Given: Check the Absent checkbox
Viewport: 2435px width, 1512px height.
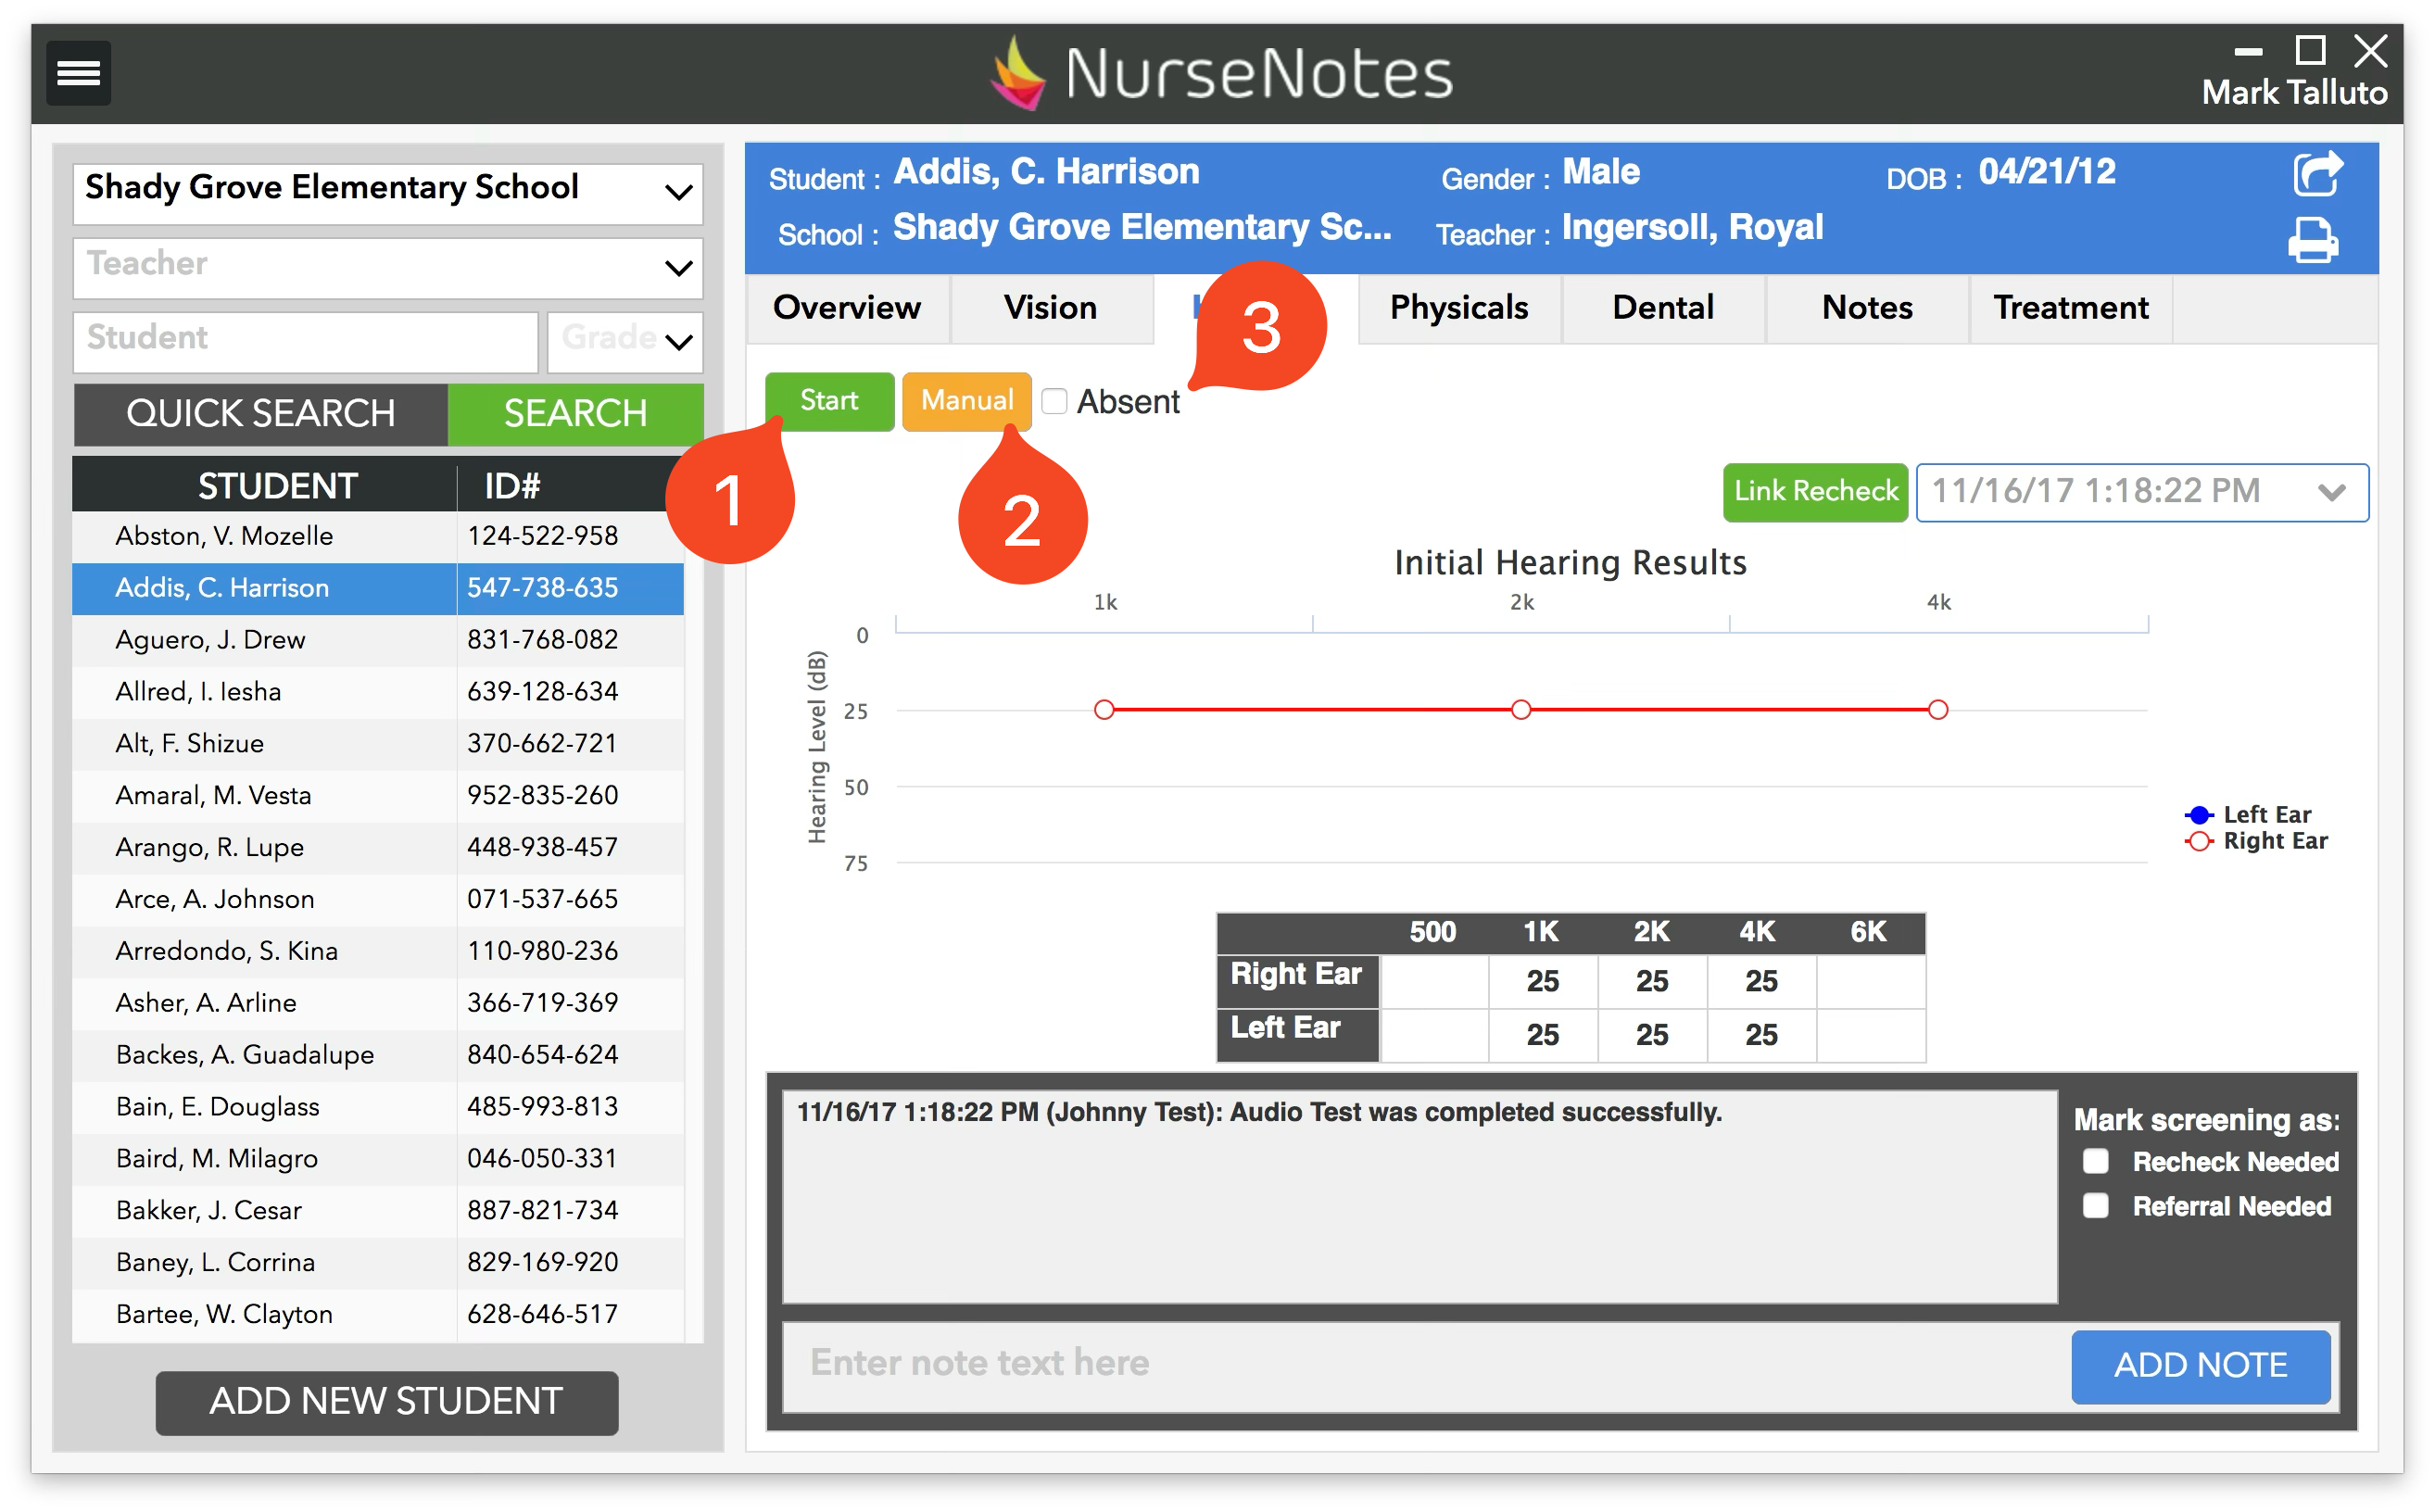Looking at the screenshot, I should click(x=1054, y=402).
